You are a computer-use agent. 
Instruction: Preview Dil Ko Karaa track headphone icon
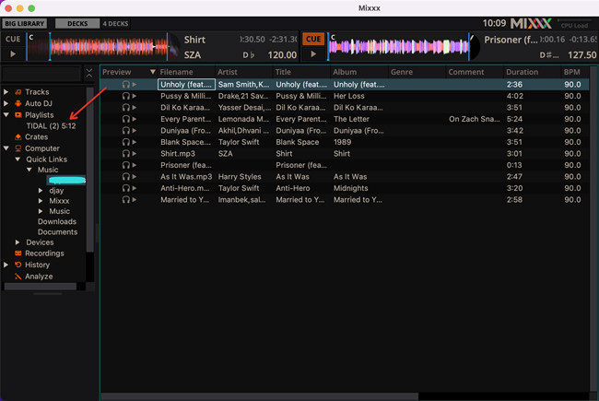tap(125, 108)
